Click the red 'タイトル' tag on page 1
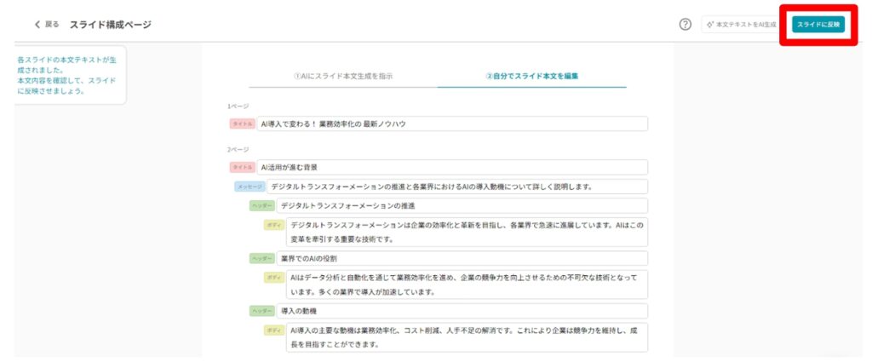Image resolution: width=872 pixels, height=362 pixels. (x=242, y=124)
